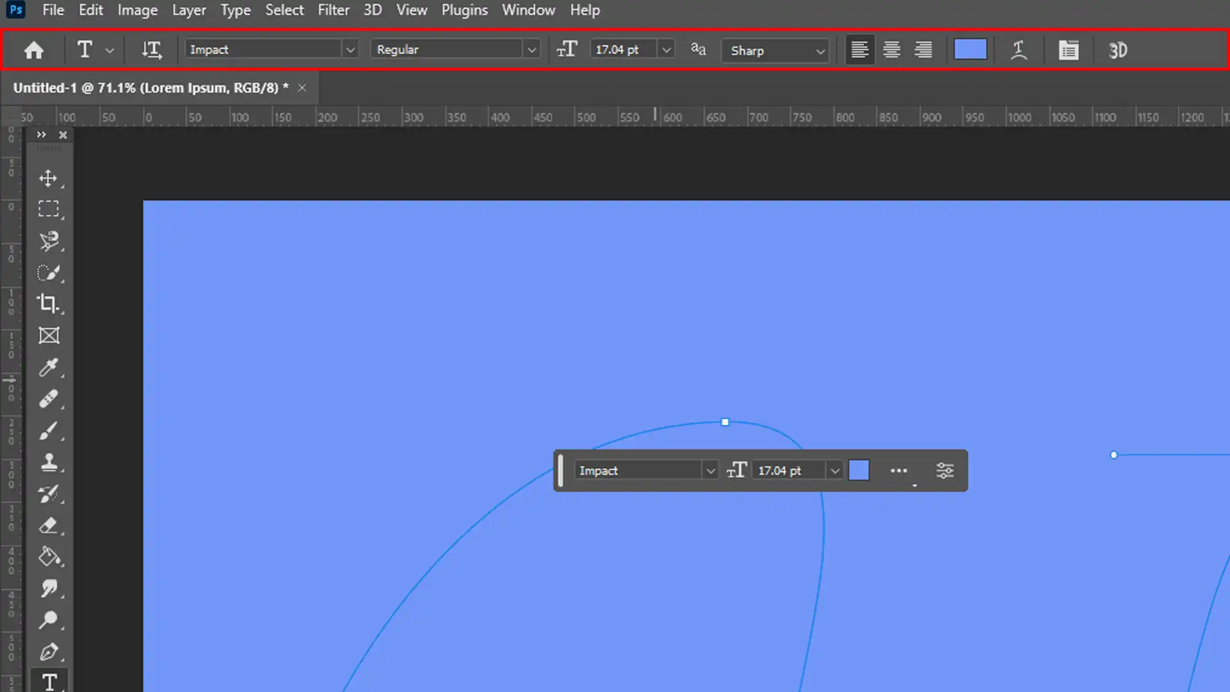The image size is (1230, 692).
Task: Close the tools panel
Action: point(63,135)
